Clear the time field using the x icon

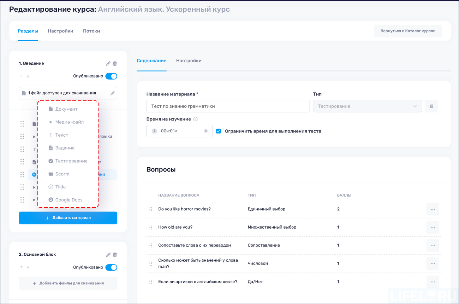(x=205, y=131)
